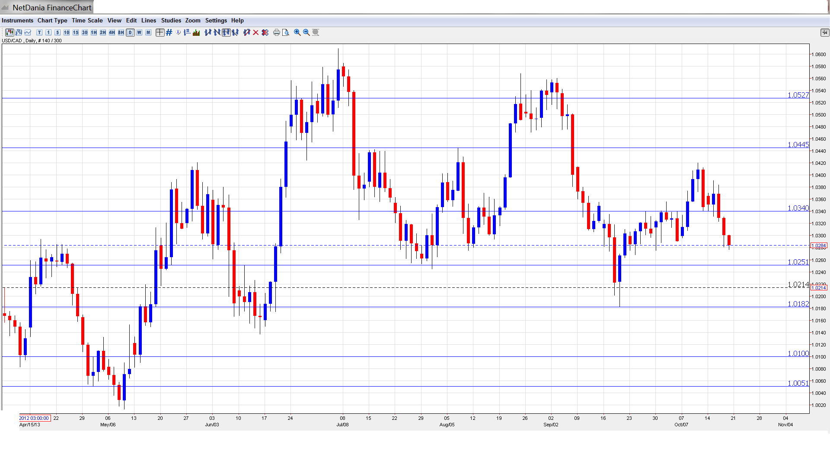Open print preview icon
The width and height of the screenshot is (830, 466).
pyautogui.click(x=286, y=32)
